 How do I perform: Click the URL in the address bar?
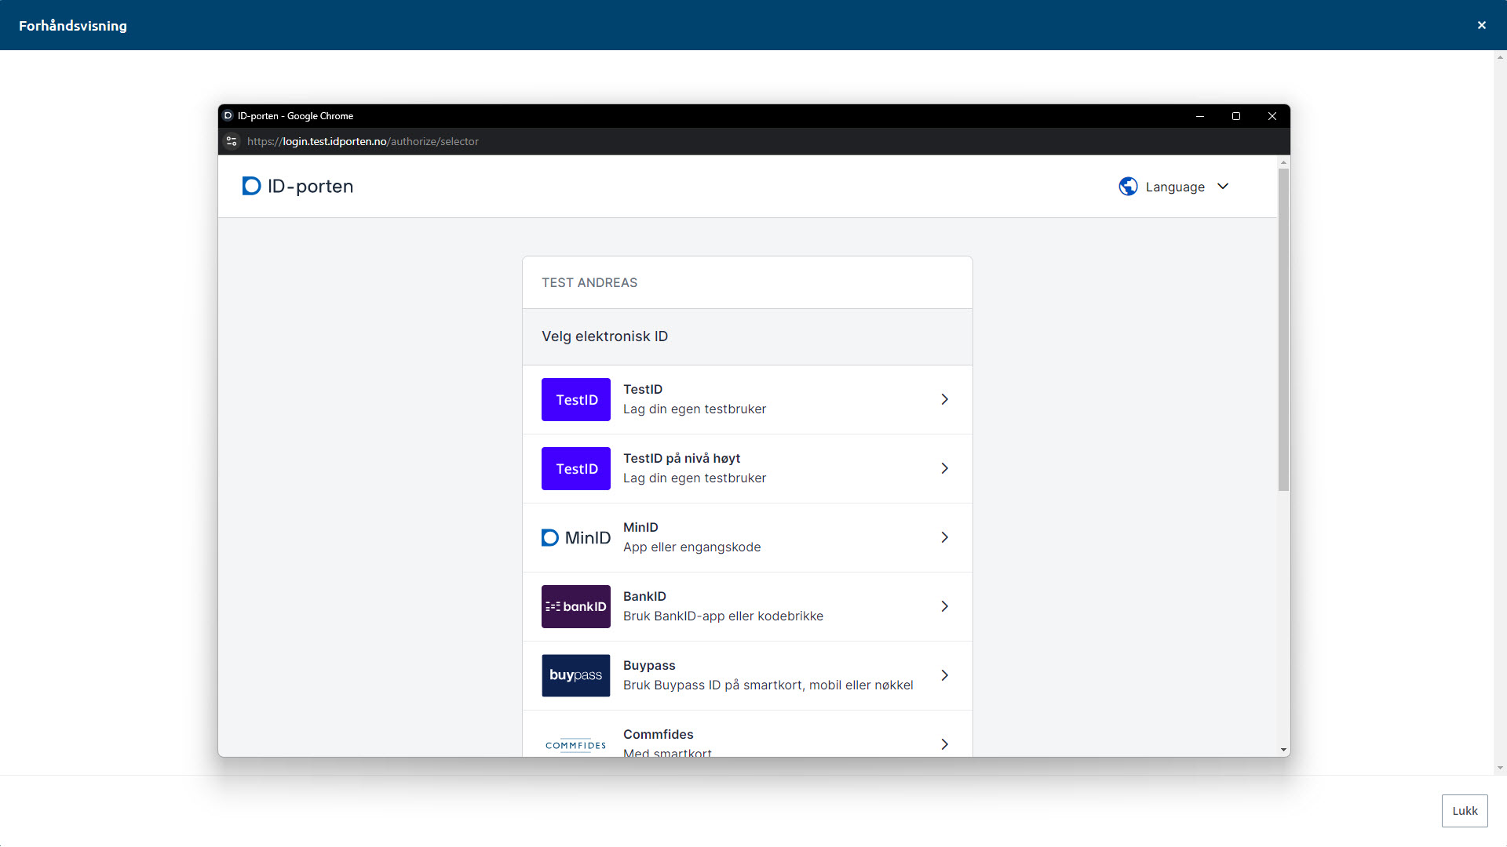click(x=363, y=142)
